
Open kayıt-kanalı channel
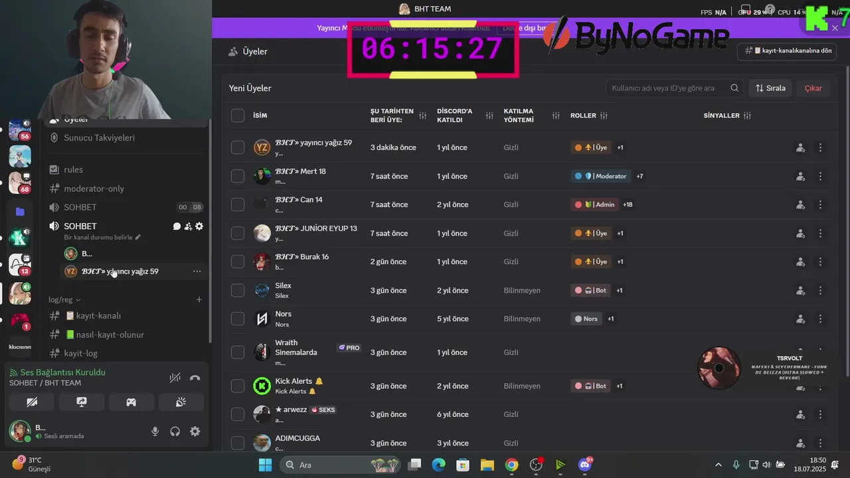click(126, 316)
